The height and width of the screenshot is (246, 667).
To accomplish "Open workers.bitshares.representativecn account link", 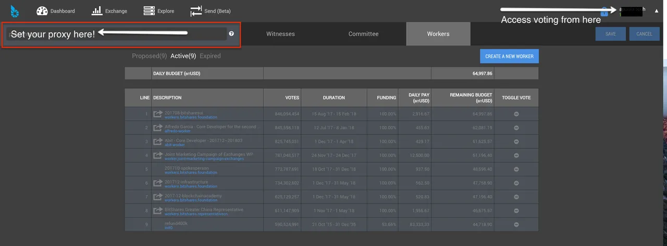I will pyautogui.click(x=195, y=214).
